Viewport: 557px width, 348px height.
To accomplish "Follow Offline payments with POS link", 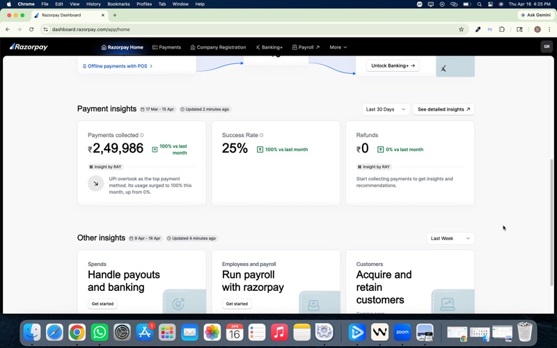I will tap(118, 66).
